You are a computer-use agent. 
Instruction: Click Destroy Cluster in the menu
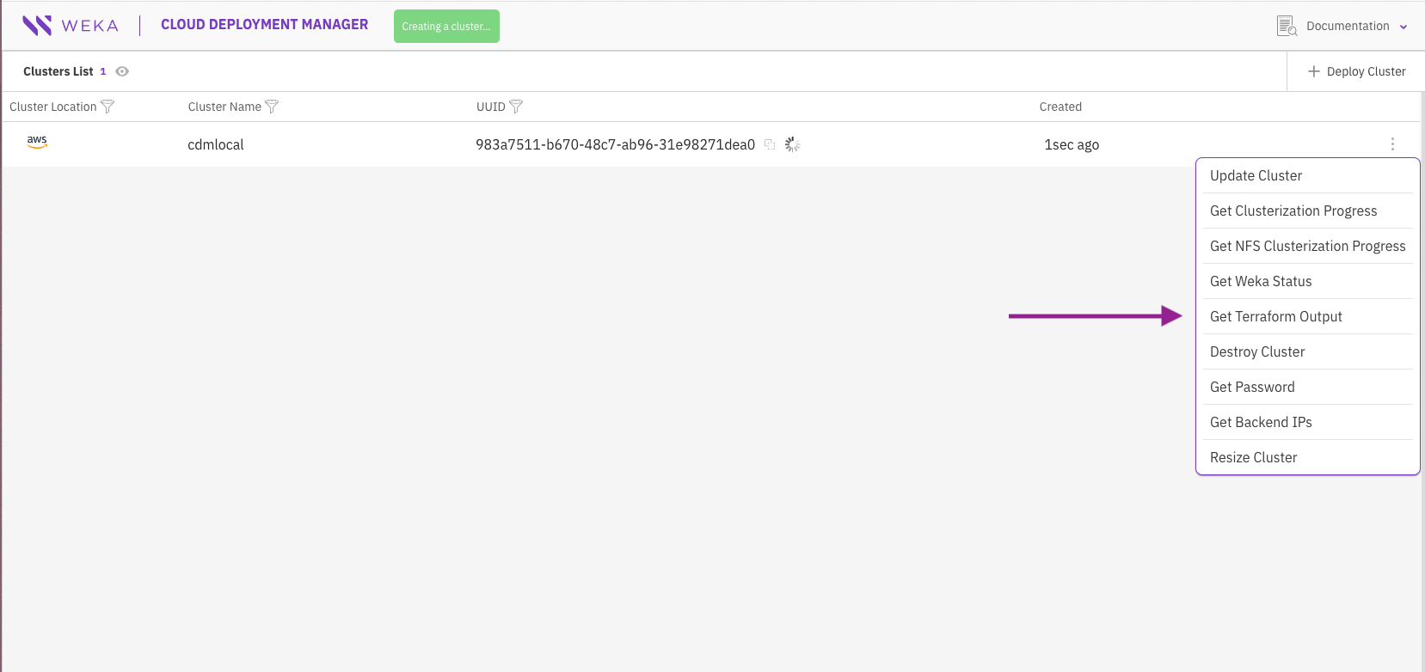[x=1257, y=351]
